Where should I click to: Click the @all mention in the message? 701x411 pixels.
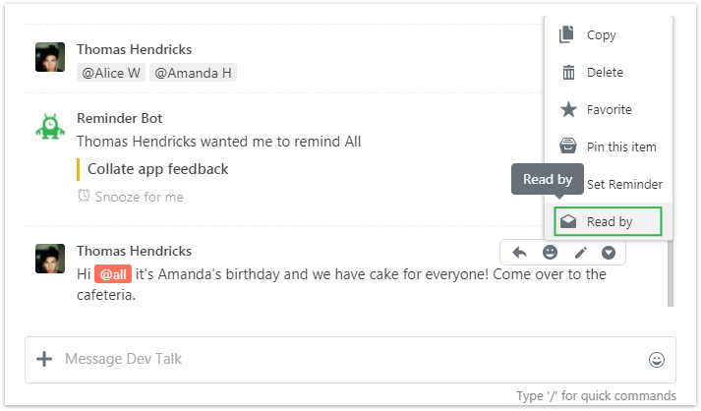(113, 274)
